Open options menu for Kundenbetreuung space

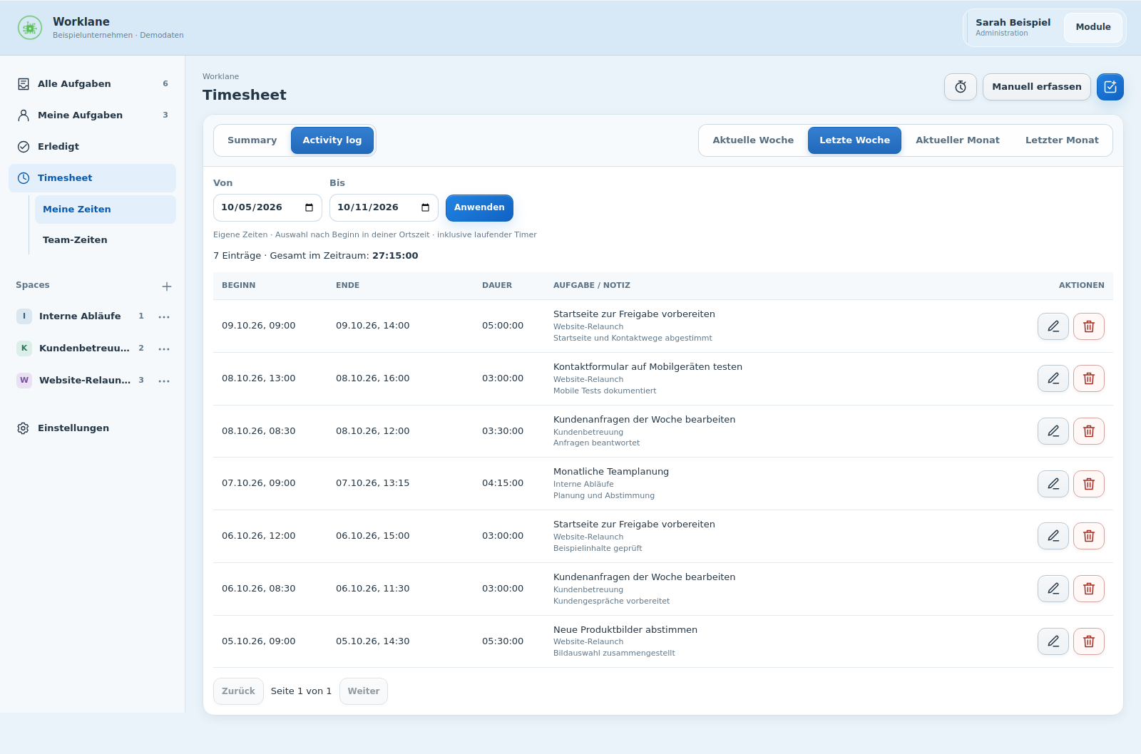click(164, 348)
